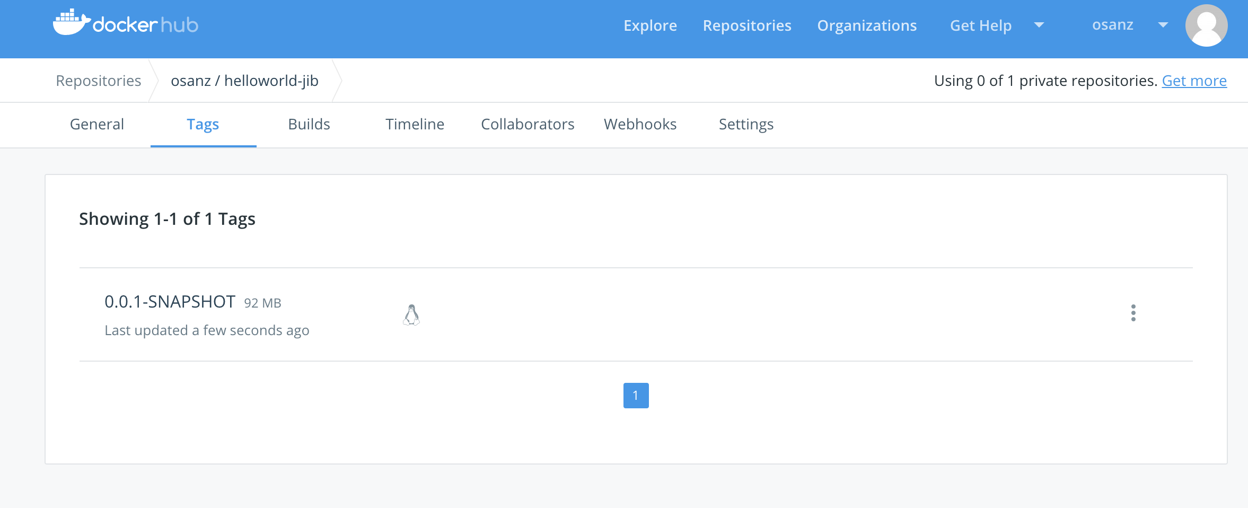This screenshot has width=1248, height=508.
Task: Click the Linux penguin icon for 0.0.1-SNAPSHOT
Action: pyautogui.click(x=411, y=315)
